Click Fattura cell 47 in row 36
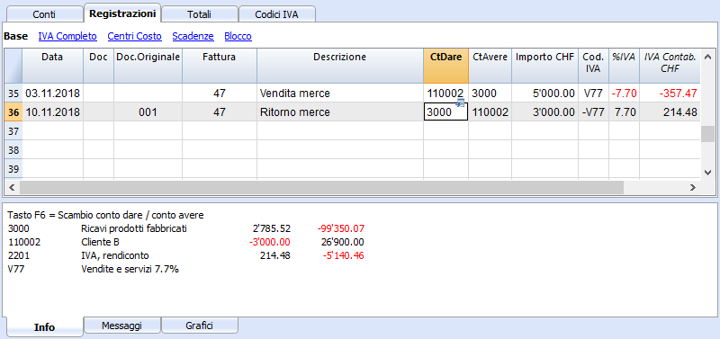Image resolution: width=720 pixels, height=339 pixels. pyautogui.click(x=220, y=112)
